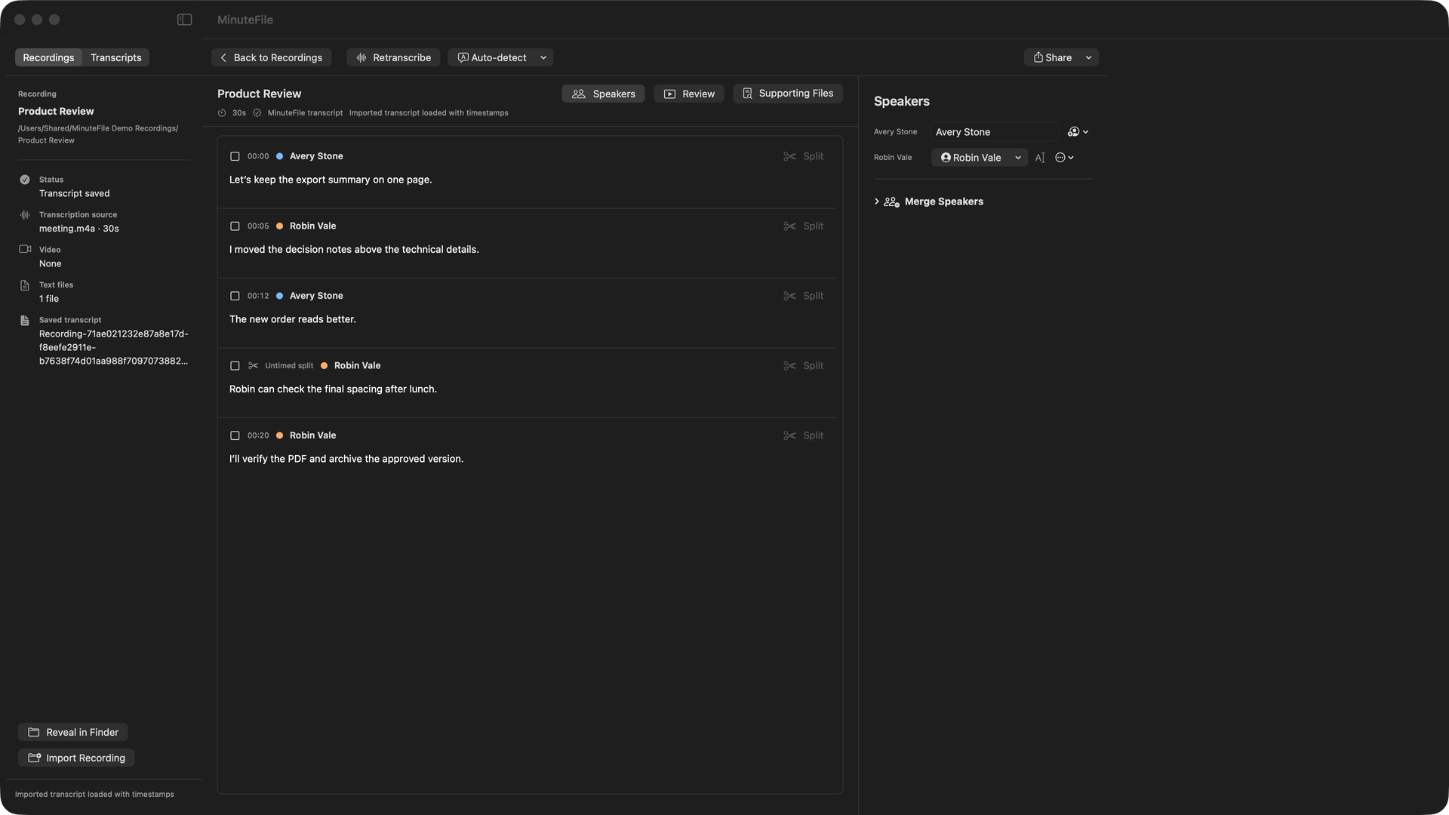Click the Transcription source waveform icon
The height and width of the screenshot is (815, 1449).
25,215
